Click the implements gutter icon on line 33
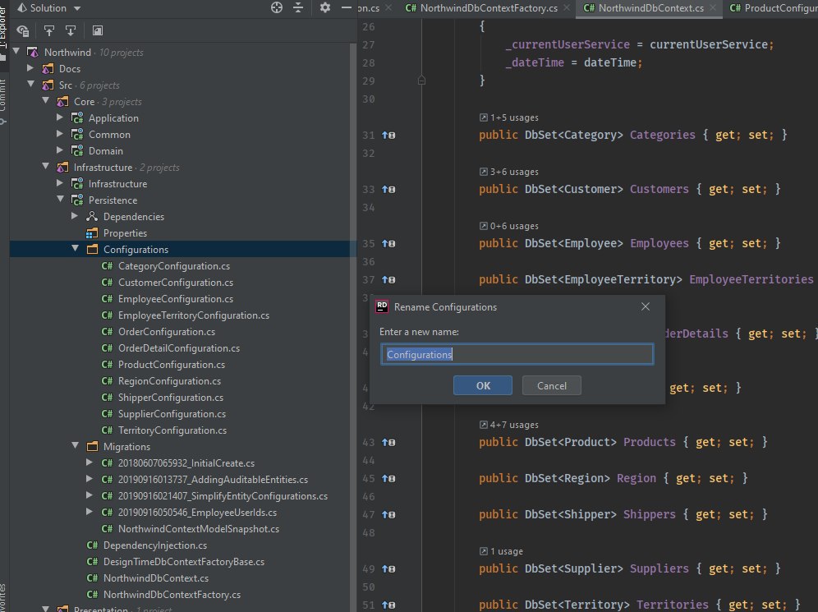Image resolution: width=818 pixels, height=612 pixels. 388,190
